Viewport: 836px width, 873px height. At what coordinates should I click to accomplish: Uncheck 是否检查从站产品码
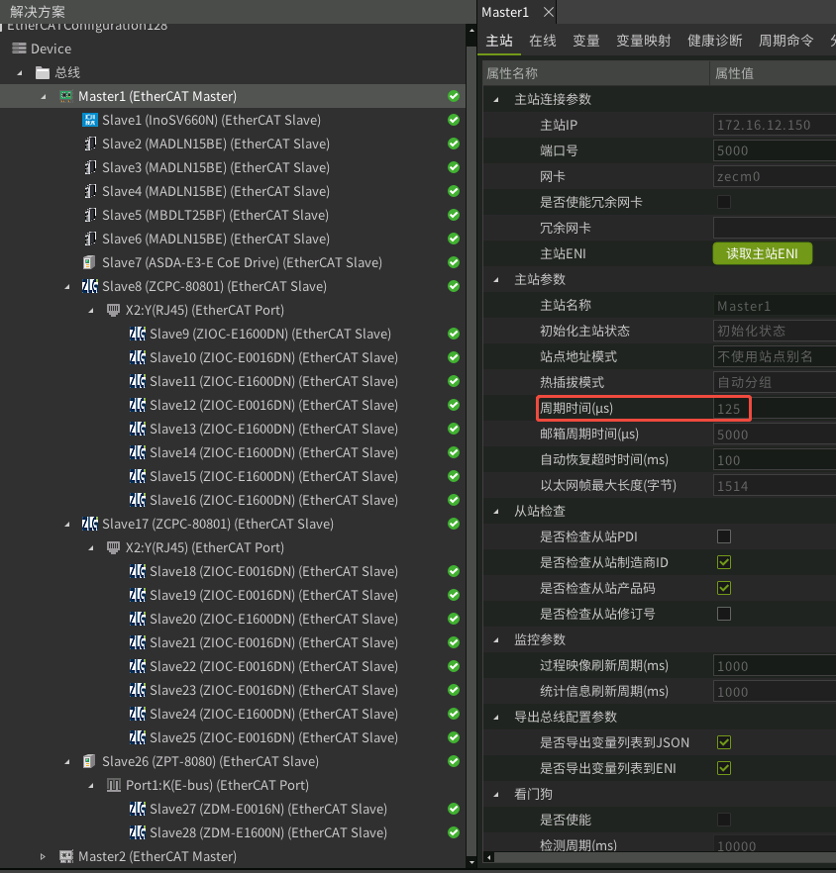(724, 587)
